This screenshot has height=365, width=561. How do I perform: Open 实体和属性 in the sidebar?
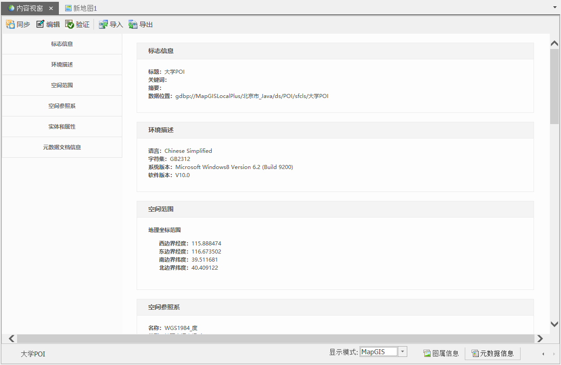coord(62,127)
